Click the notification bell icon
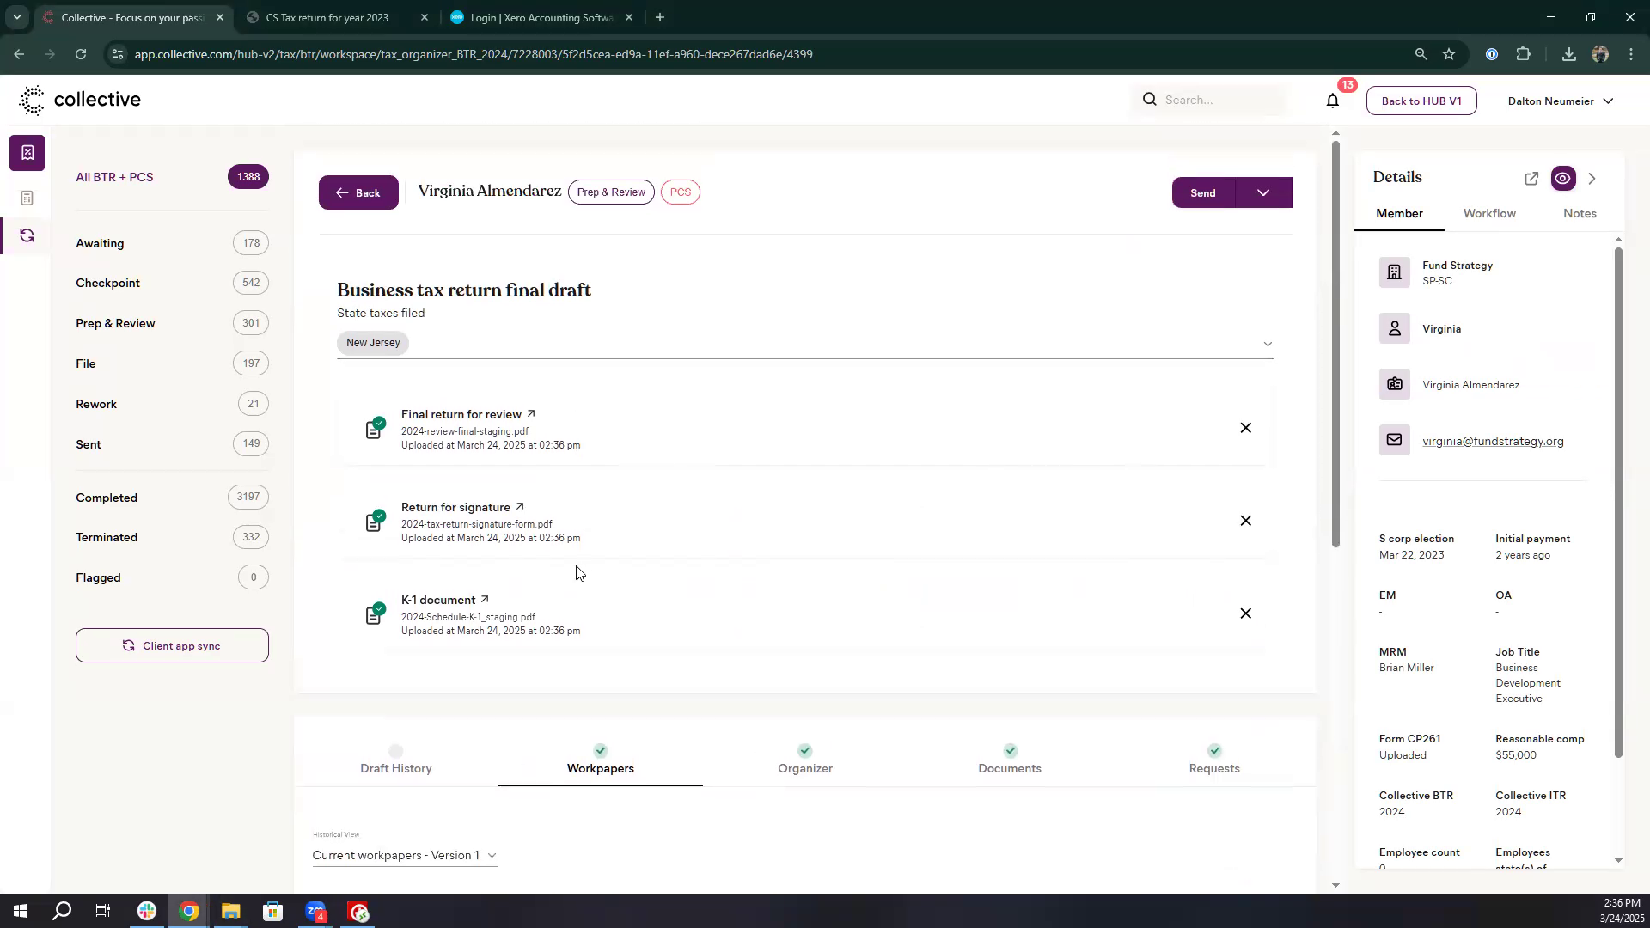1650x928 pixels. 1332,101
